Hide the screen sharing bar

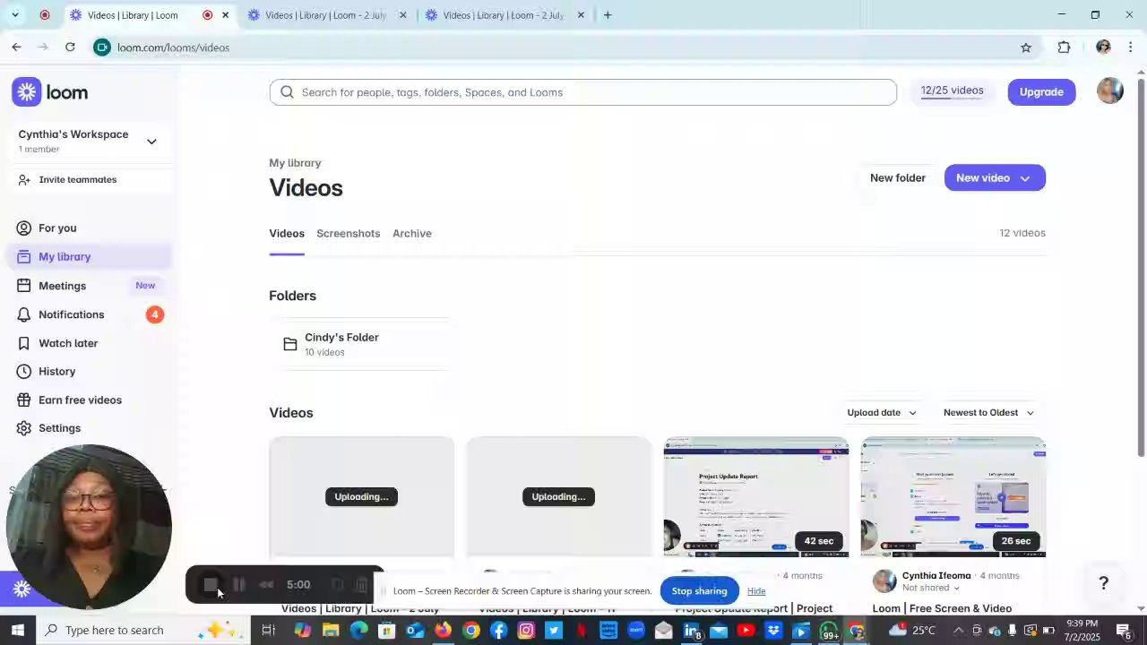pos(756,590)
